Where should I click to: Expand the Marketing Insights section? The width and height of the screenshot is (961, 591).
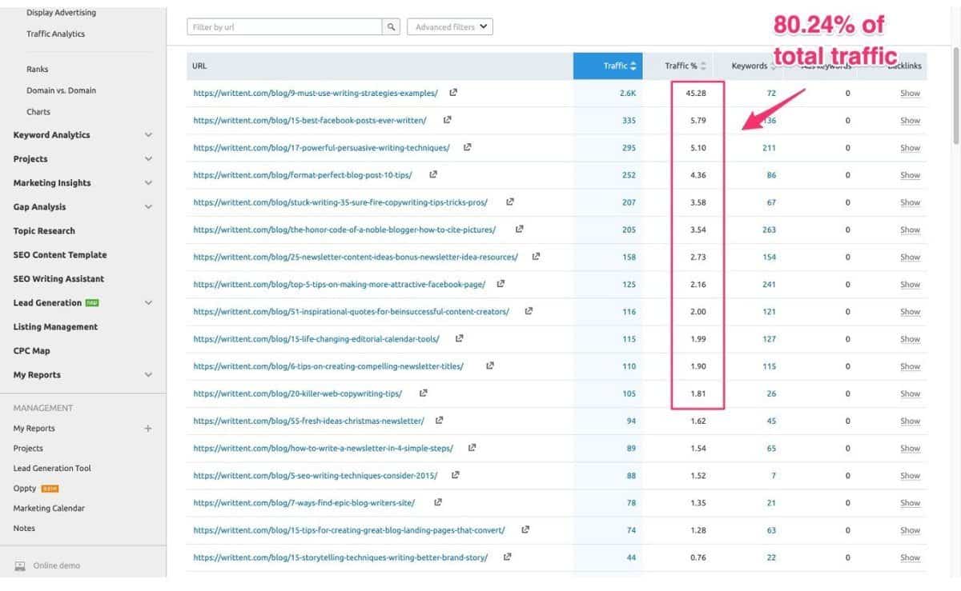[148, 183]
